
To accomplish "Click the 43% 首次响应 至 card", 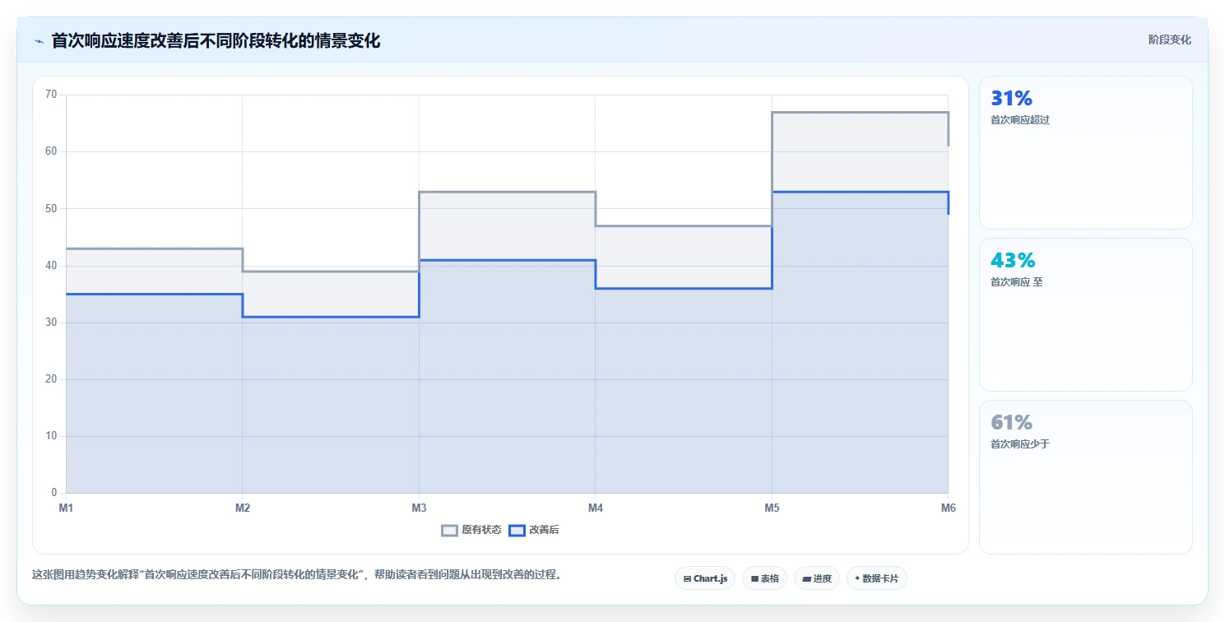I will (x=1085, y=314).
